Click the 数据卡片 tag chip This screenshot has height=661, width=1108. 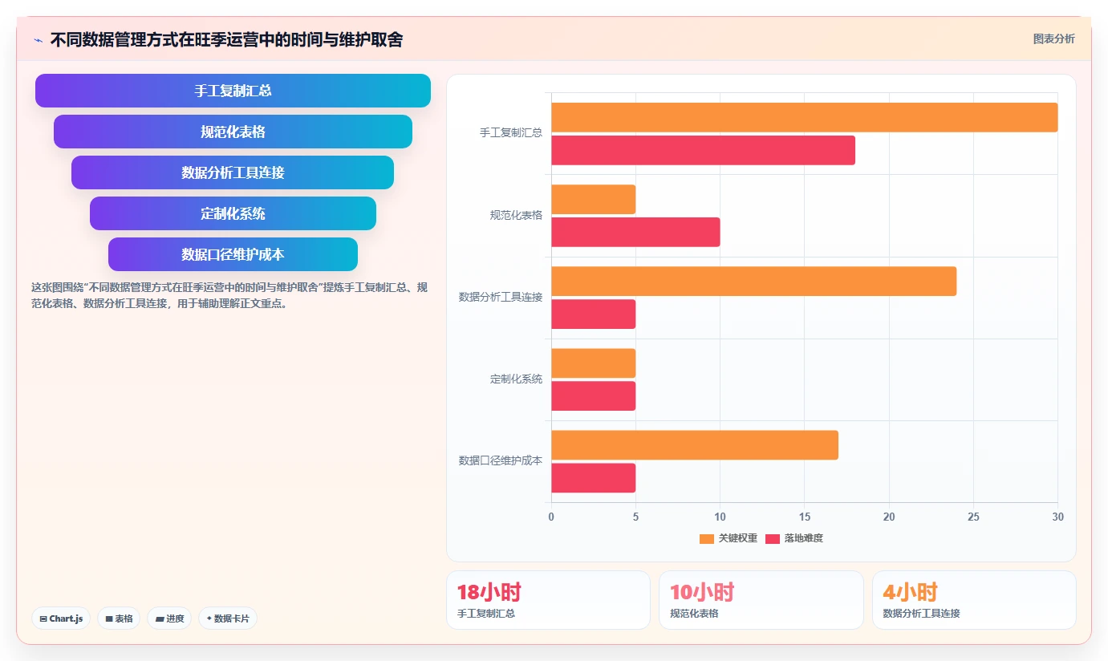coord(228,618)
